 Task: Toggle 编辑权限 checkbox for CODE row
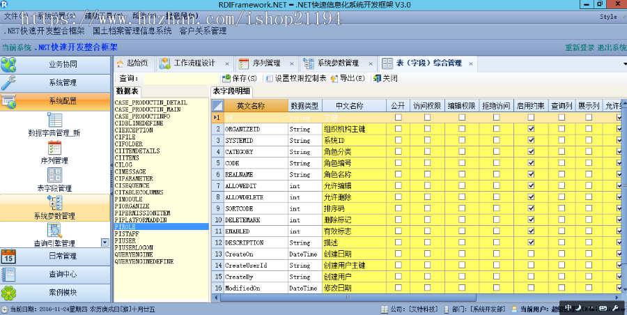click(462, 163)
